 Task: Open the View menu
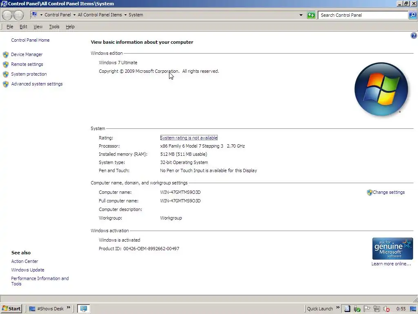38,27
